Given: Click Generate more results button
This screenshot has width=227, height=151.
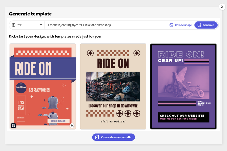Looking at the screenshot, I should pos(113,137).
